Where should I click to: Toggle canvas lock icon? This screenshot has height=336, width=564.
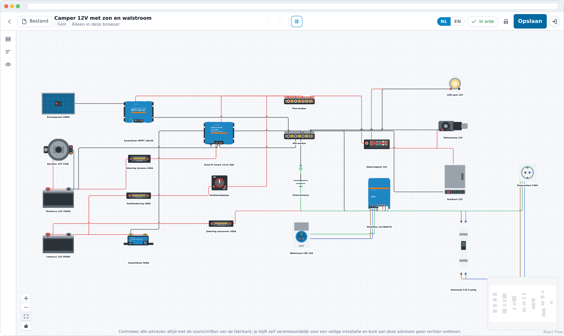(x=26, y=326)
